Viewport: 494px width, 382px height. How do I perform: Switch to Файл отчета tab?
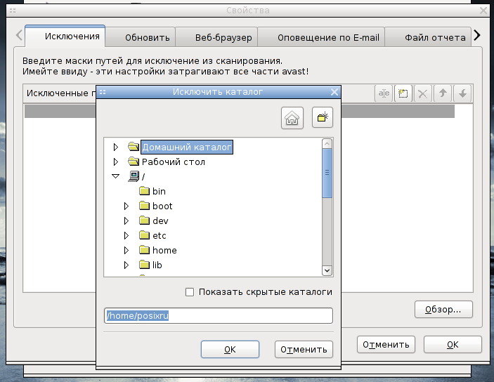[x=428, y=37]
